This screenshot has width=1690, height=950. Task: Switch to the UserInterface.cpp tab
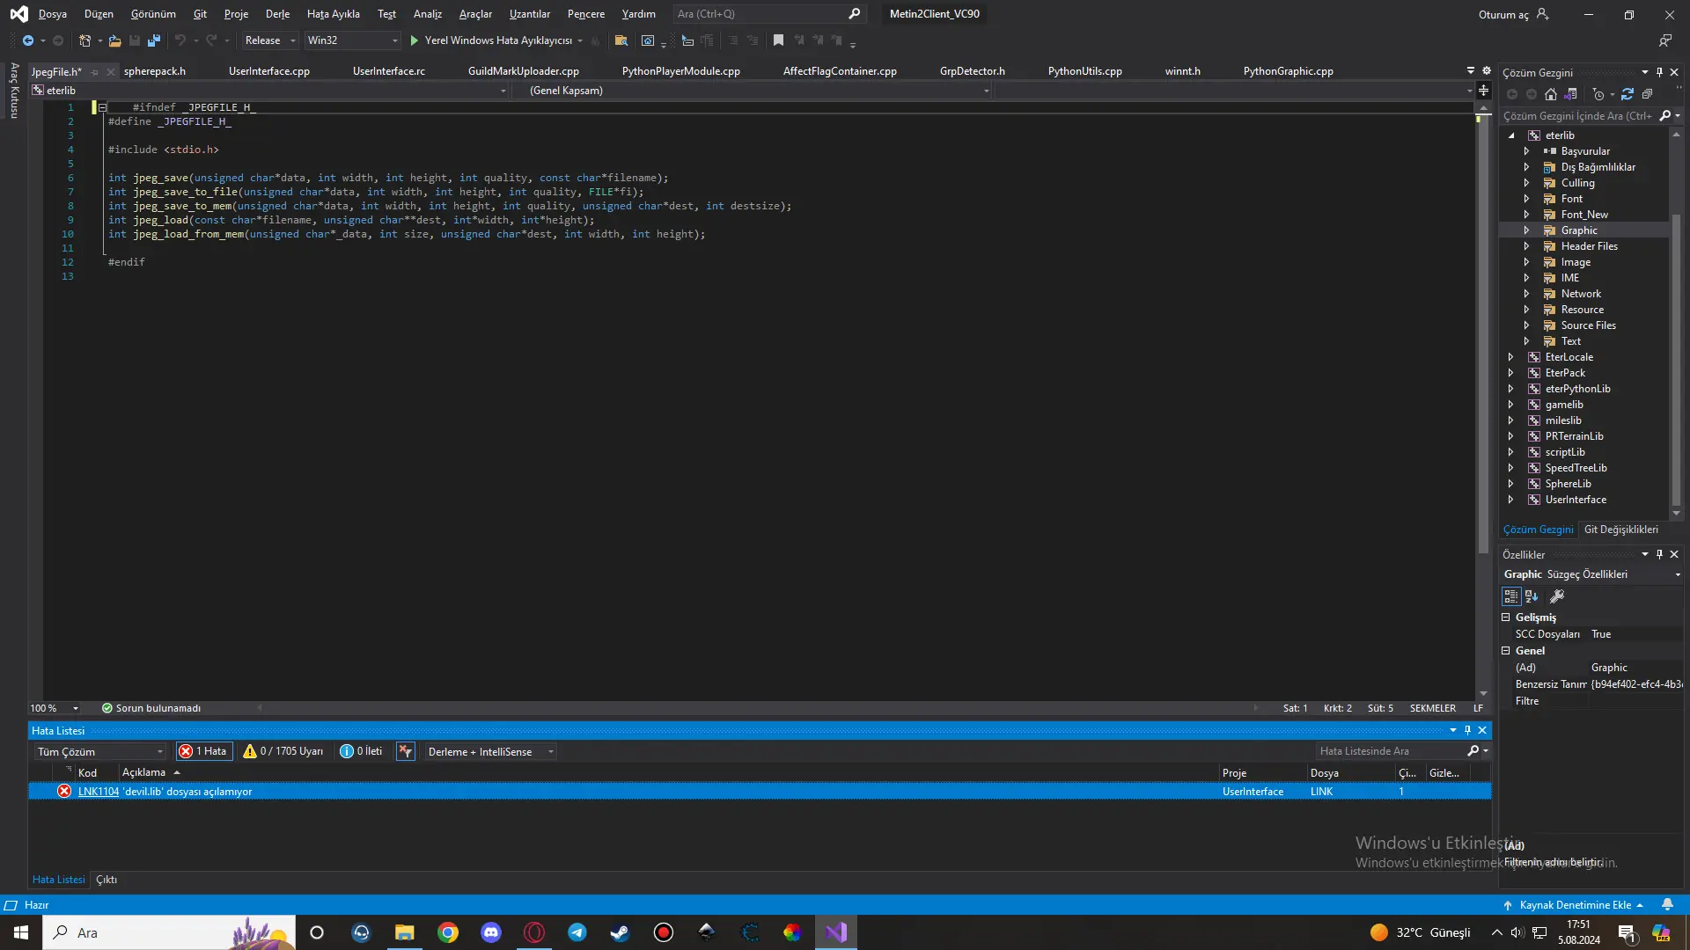pyautogui.click(x=269, y=71)
